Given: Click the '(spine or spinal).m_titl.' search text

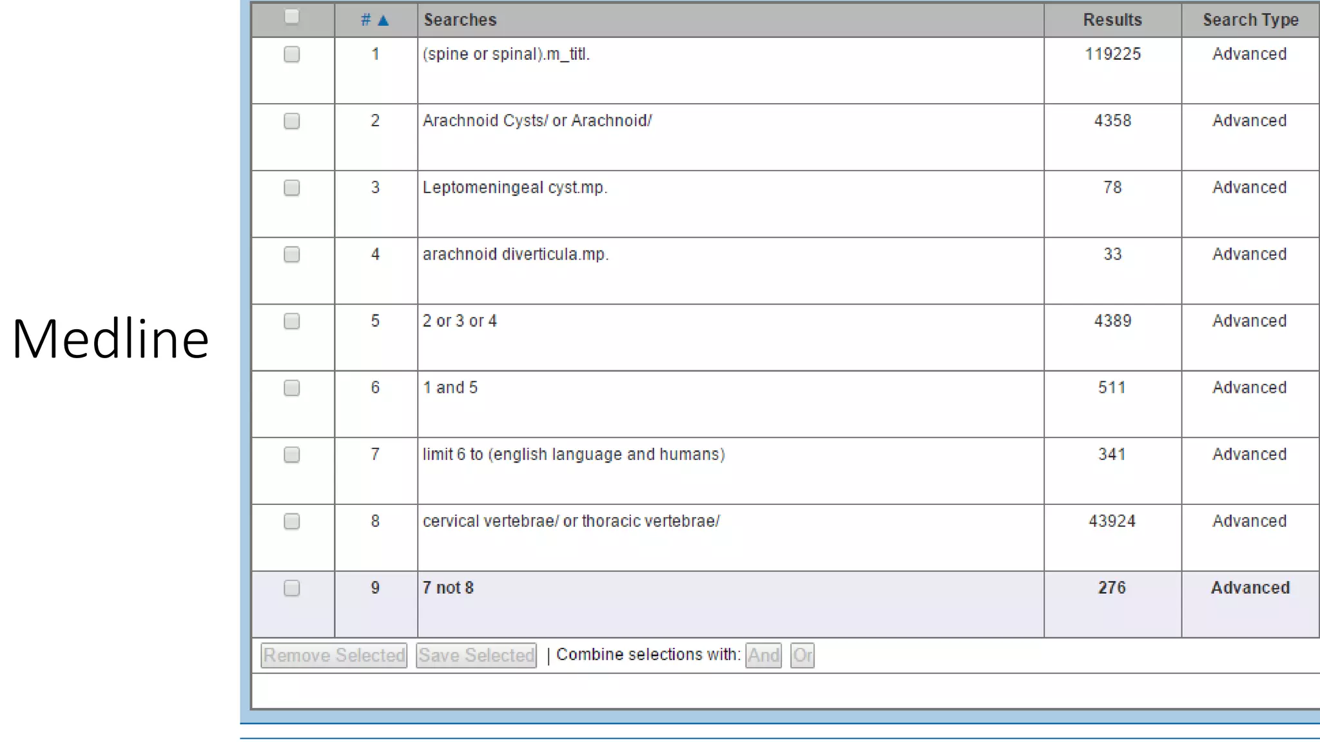Looking at the screenshot, I should [x=506, y=54].
